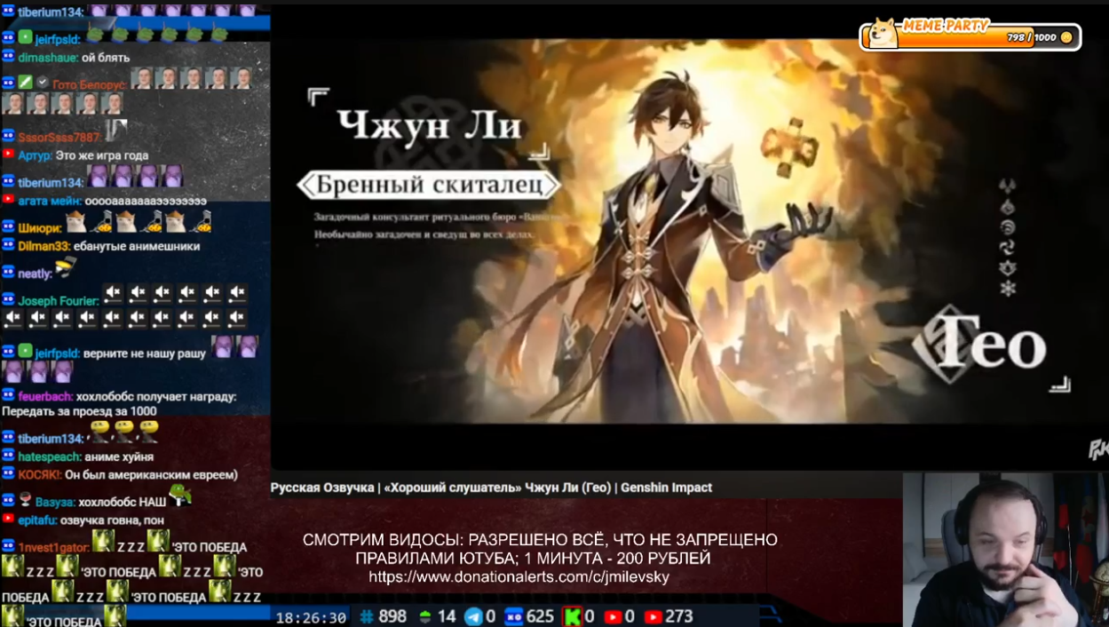This screenshot has width=1109, height=627.
Task: Click the Cryo snowflake element icon
Action: tap(1008, 289)
